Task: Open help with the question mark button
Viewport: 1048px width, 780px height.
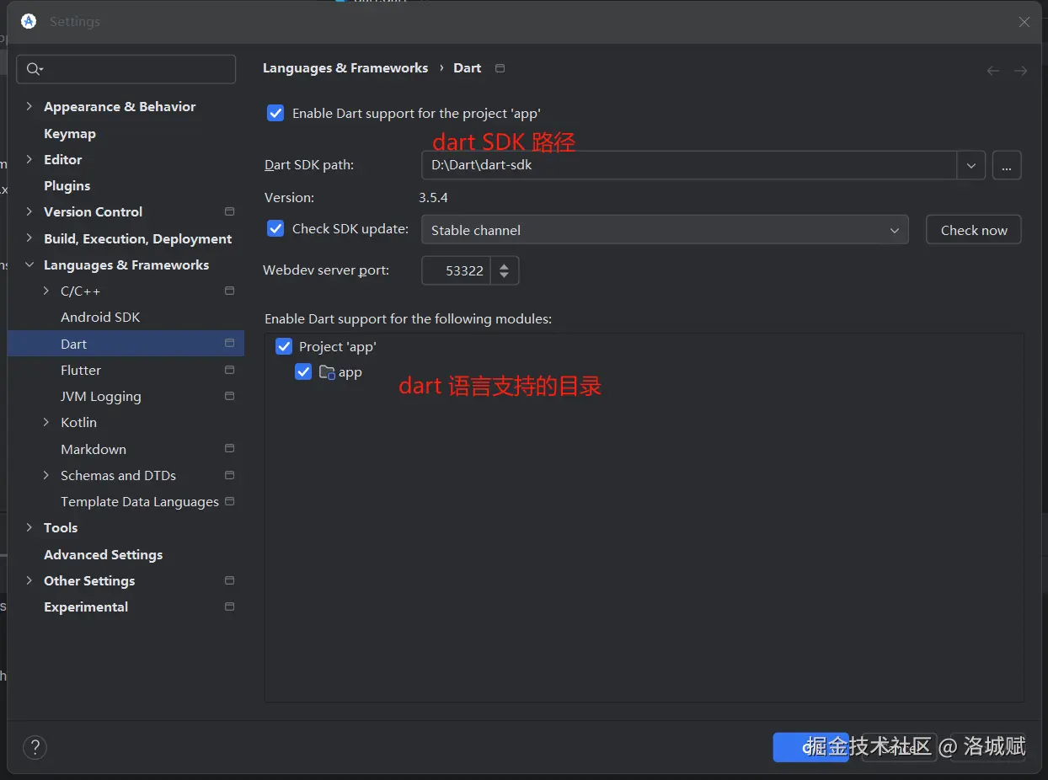Action: click(35, 747)
